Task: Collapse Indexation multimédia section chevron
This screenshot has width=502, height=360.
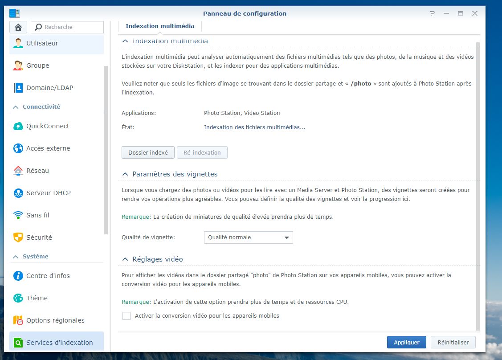Action: [125, 41]
